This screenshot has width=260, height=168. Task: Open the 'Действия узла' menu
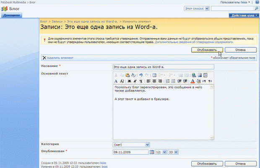coord(244,15)
